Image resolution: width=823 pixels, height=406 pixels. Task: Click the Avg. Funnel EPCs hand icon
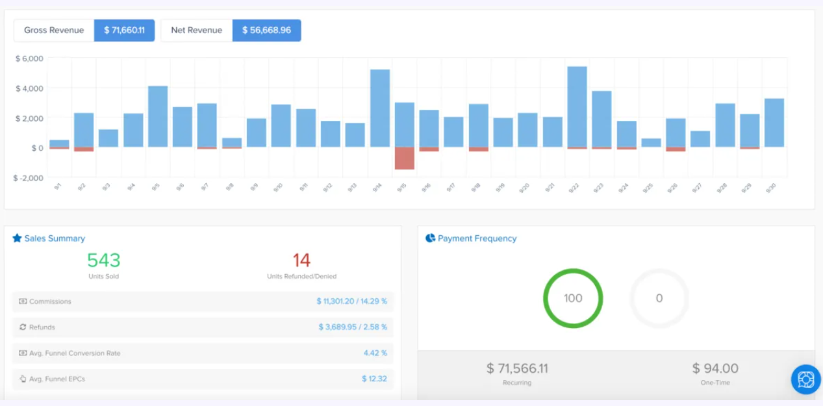[x=23, y=379]
